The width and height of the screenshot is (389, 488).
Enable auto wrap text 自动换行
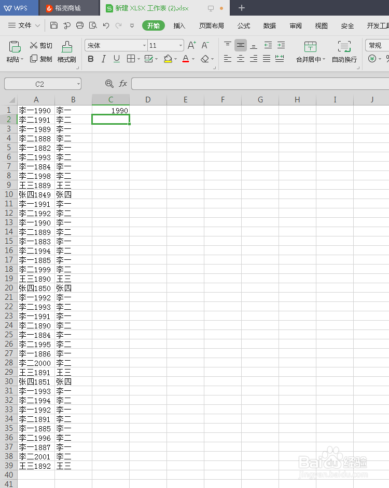pyautogui.click(x=344, y=51)
